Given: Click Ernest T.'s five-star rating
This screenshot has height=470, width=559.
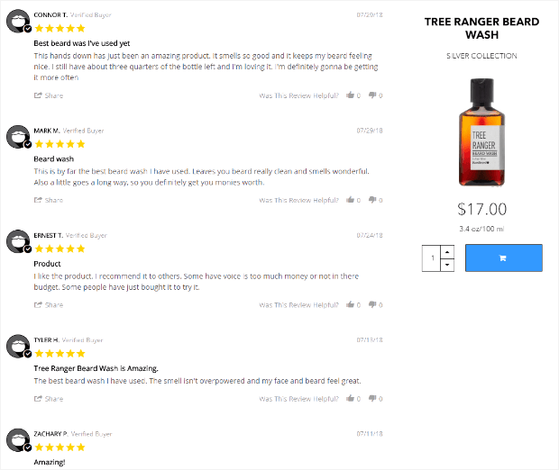Looking at the screenshot, I should (60, 249).
